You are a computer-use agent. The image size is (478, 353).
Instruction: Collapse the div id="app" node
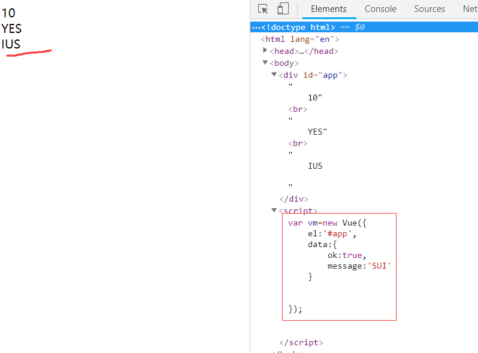coord(274,75)
